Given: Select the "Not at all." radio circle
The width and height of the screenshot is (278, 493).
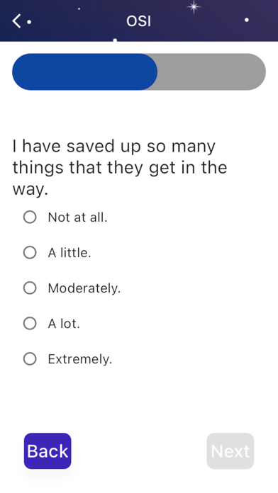Looking at the screenshot, I should coord(30,217).
